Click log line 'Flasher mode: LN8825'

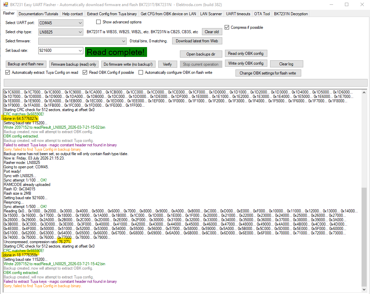(22, 163)
